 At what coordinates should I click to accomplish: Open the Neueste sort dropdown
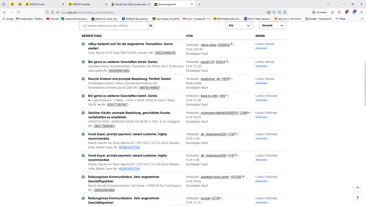[x=273, y=25]
